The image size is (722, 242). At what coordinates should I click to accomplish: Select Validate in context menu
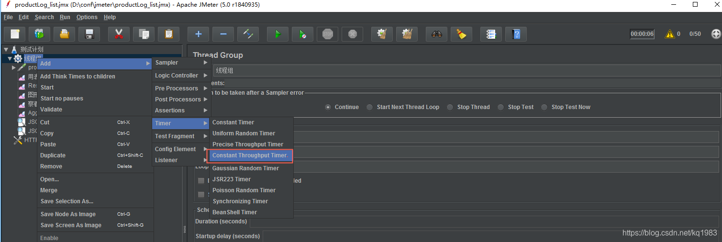95,110
